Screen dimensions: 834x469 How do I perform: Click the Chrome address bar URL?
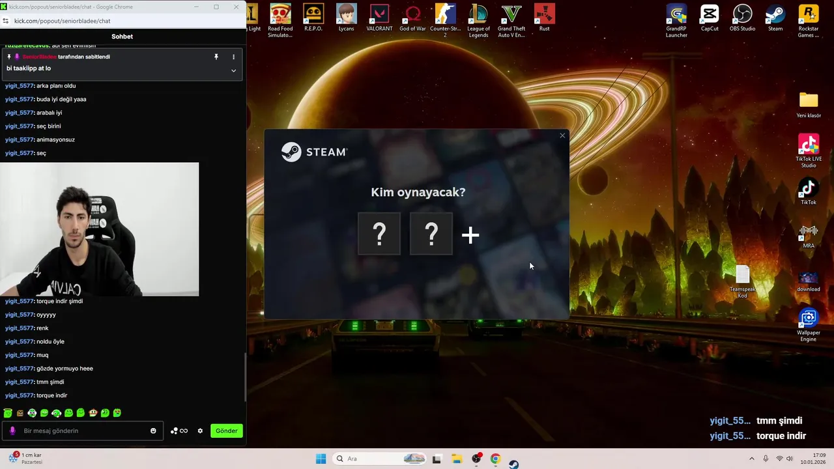62,21
